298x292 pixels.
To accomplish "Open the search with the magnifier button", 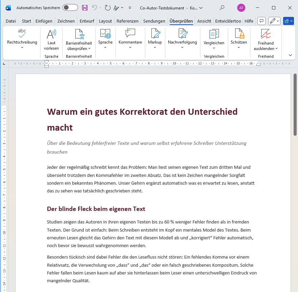I will pos(221,7).
